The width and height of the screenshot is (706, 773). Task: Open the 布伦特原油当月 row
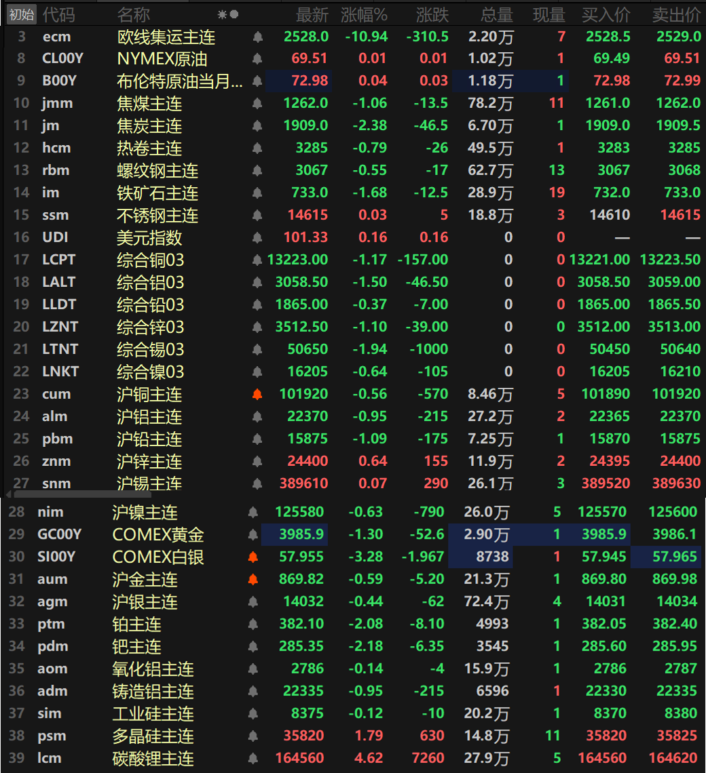tap(353, 81)
